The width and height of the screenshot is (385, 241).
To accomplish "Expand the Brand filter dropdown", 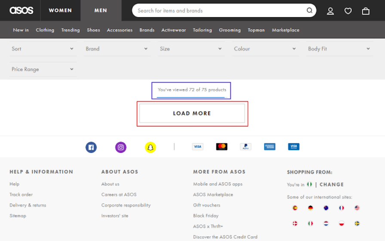I will (117, 49).
